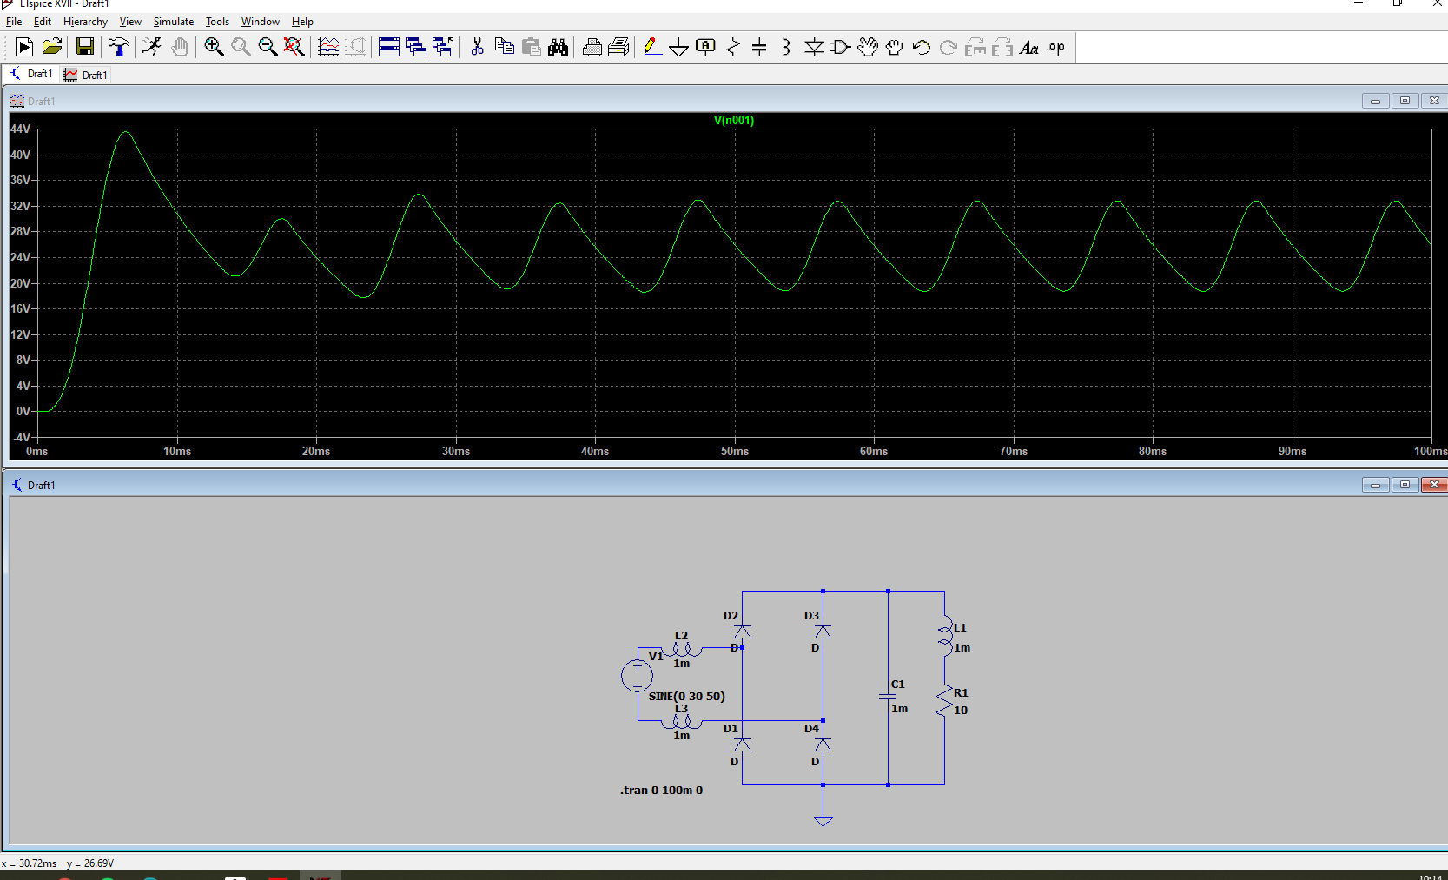This screenshot has width=1448, height=880.
Task: Switch to the Draft1 schematic tab
Action: 31,74
